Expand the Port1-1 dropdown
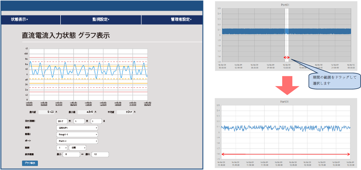The height and width of the screenshot is (170, 361). (77, 141)
